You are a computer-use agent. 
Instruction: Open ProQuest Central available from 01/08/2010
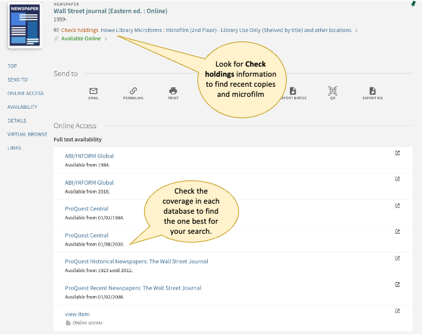[87, 235]
